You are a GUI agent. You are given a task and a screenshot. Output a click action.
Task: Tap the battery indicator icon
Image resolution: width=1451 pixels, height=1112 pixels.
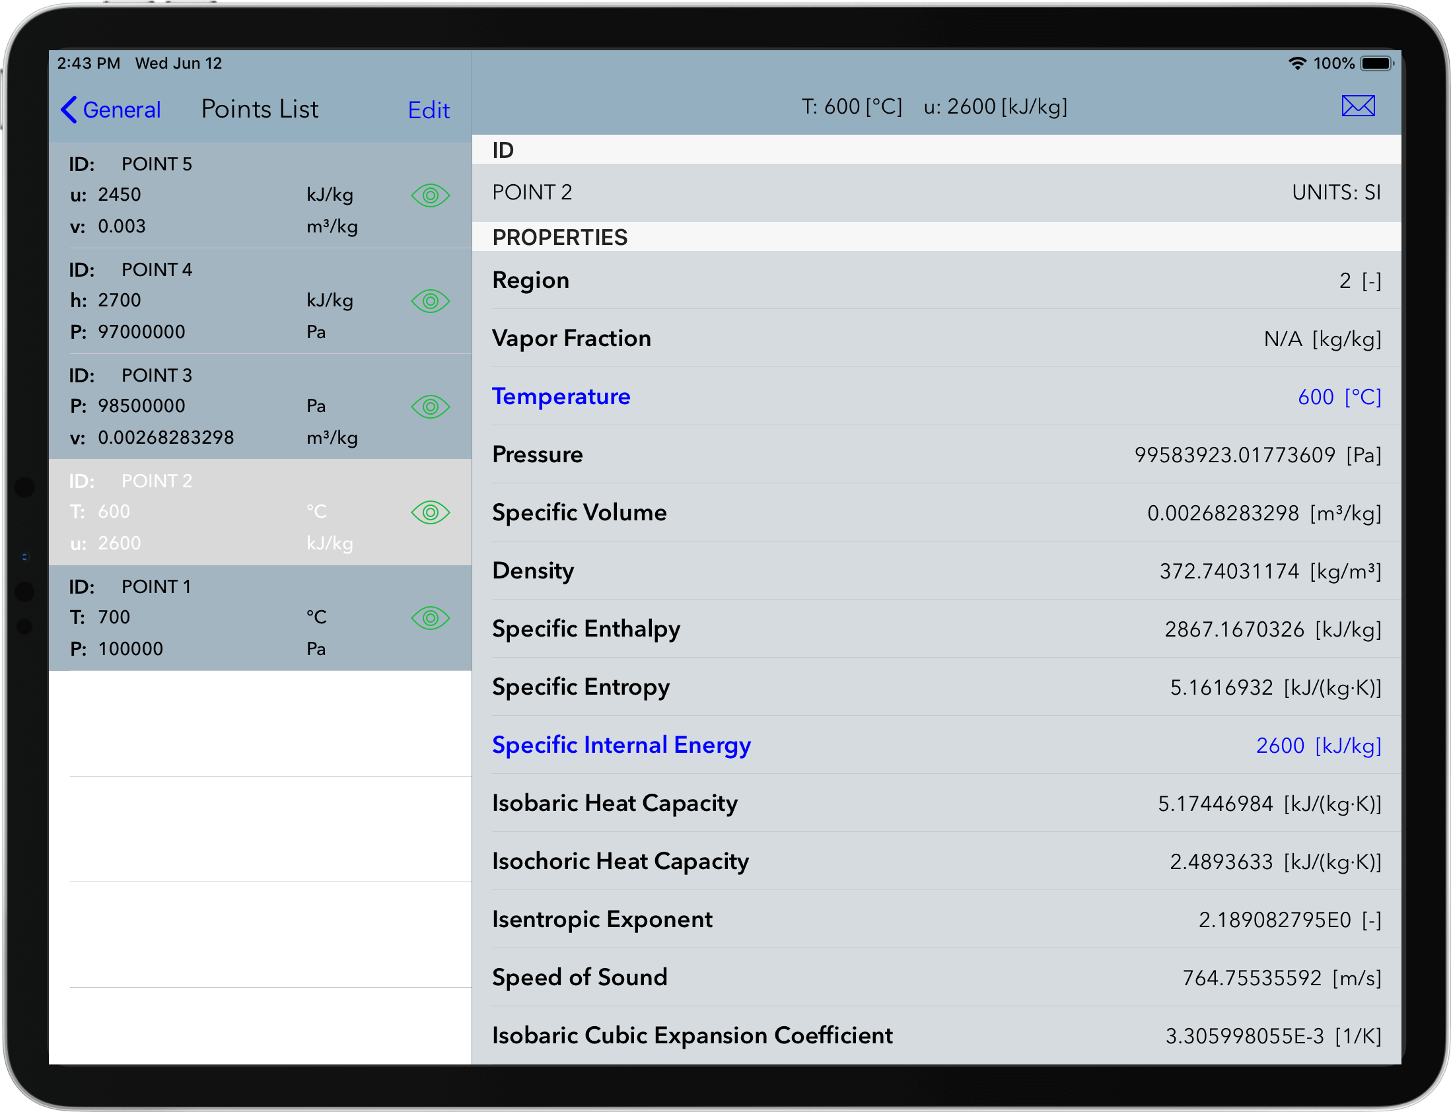click(x=1376, y=63)
